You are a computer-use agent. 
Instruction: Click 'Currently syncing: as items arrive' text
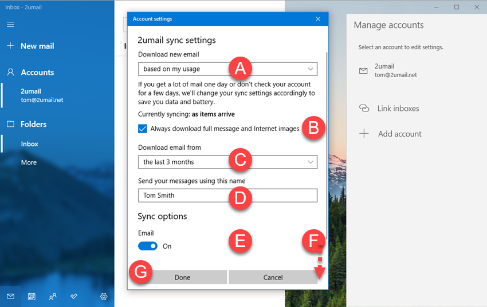186,114
